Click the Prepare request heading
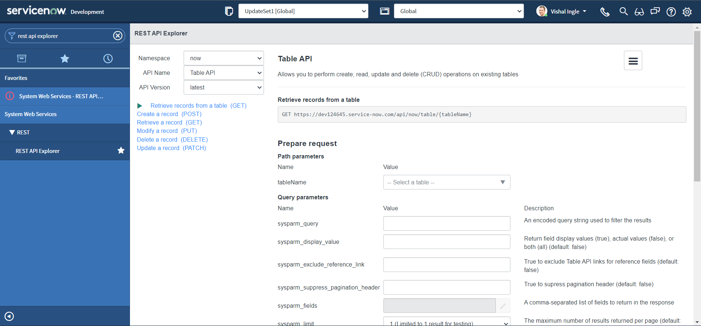The width and height of the screenshot is (701, 326). point(307,143)
